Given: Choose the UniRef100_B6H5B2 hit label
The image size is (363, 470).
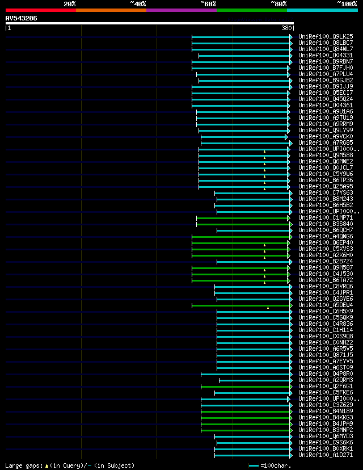Looking at the screenshot, I should pos(326,205).
